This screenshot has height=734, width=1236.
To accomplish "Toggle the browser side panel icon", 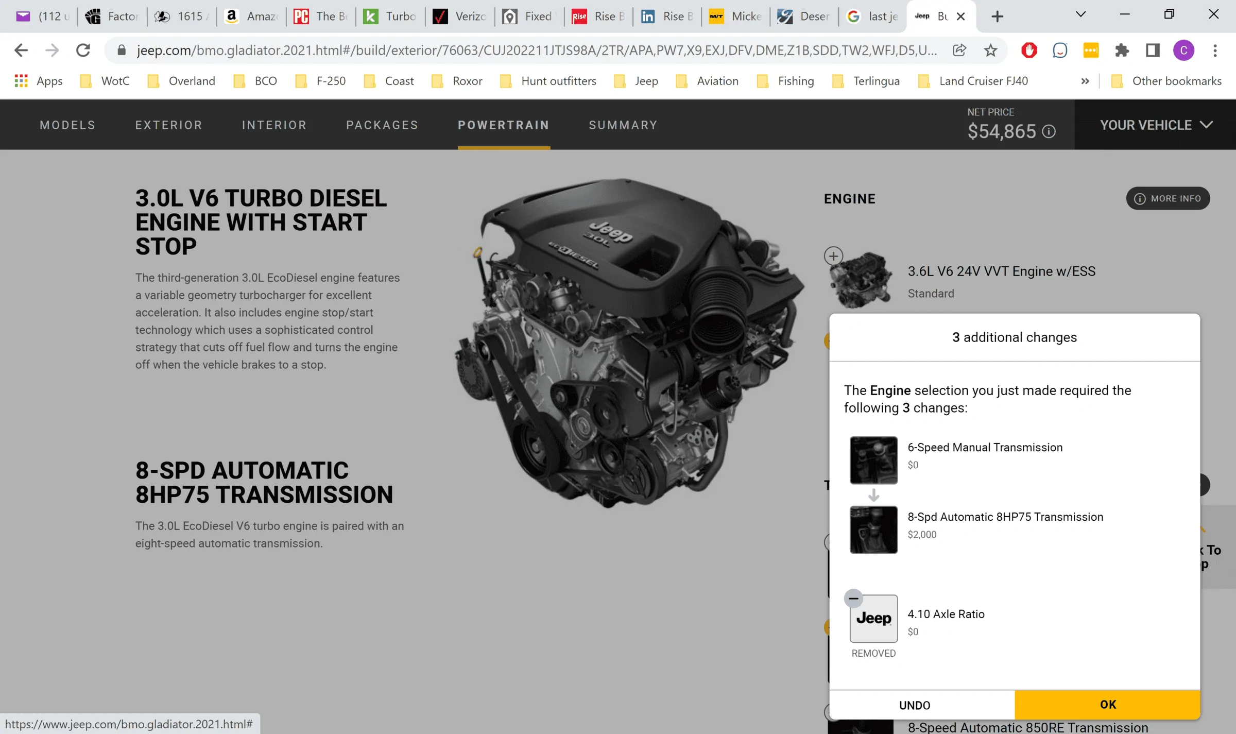I will click(x=1153, y=50).
